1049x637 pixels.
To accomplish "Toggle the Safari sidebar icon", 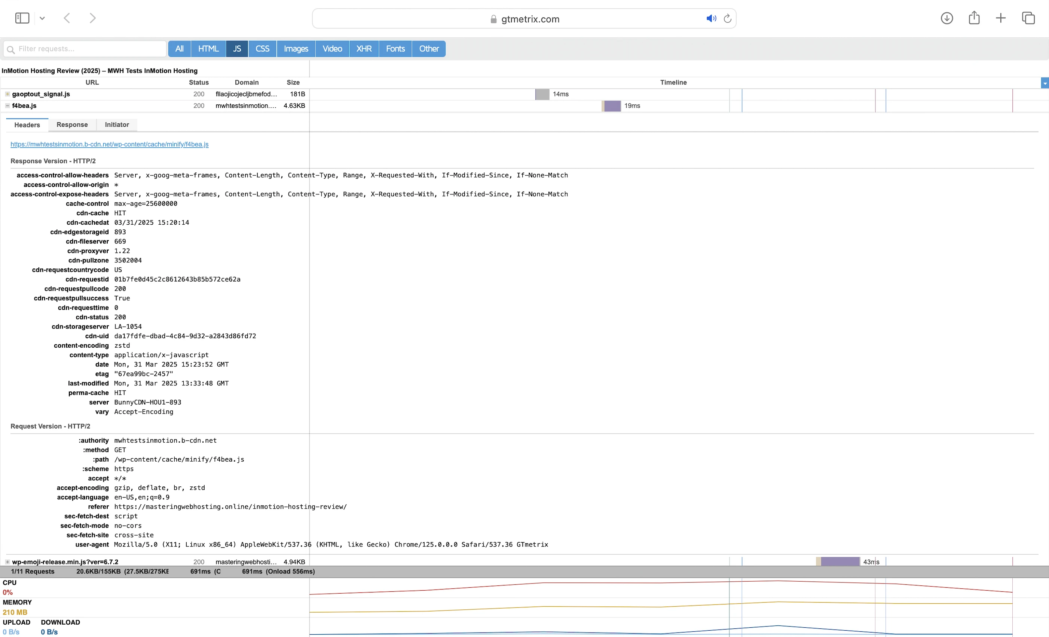I will coord(22,18).
